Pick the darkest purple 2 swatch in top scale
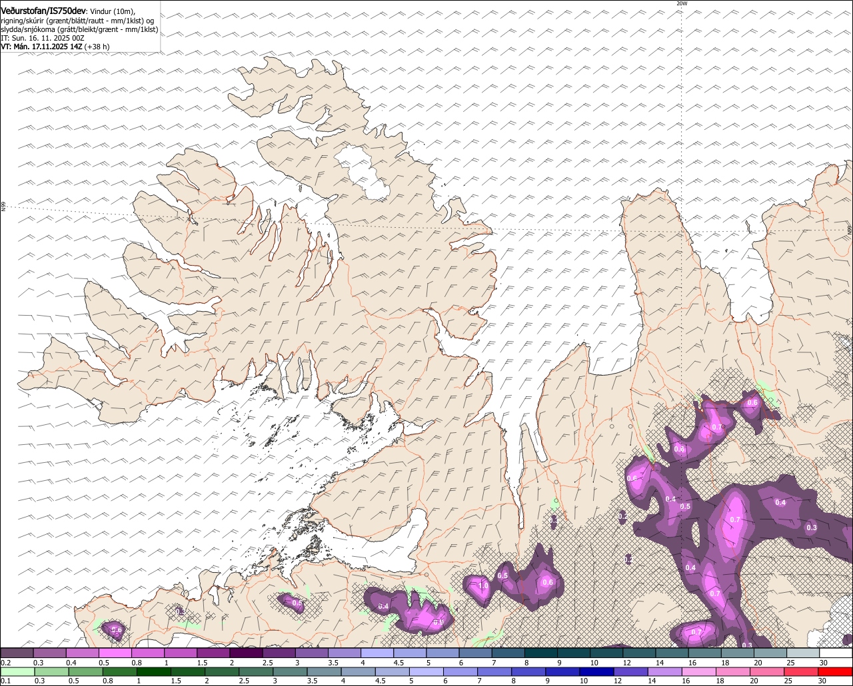Image resolution: width=853 pixels, height=686 pixels. pyautogui.click(x=247, y=653)
